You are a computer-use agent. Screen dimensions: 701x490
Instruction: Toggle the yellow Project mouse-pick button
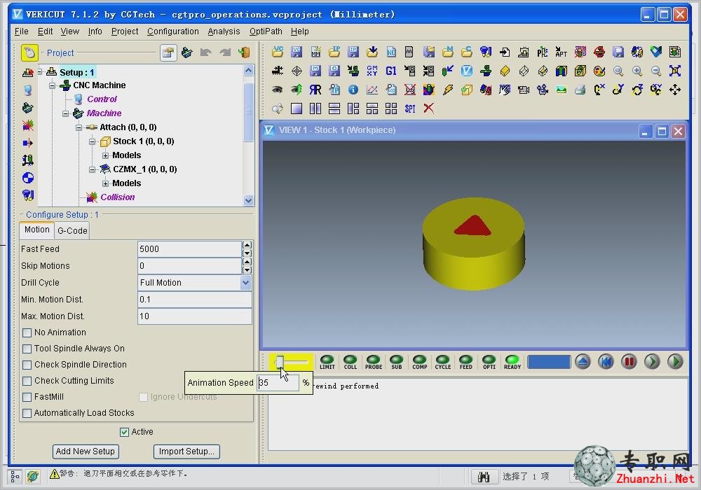point(29,52)
